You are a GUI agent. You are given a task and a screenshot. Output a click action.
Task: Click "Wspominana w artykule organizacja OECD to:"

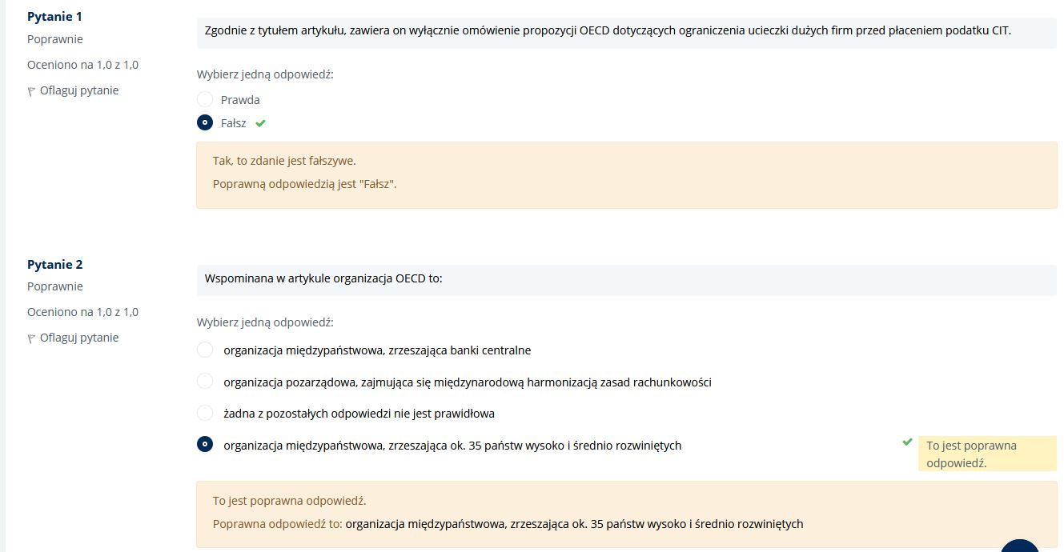pyautogui.click(x=323, y=278)
